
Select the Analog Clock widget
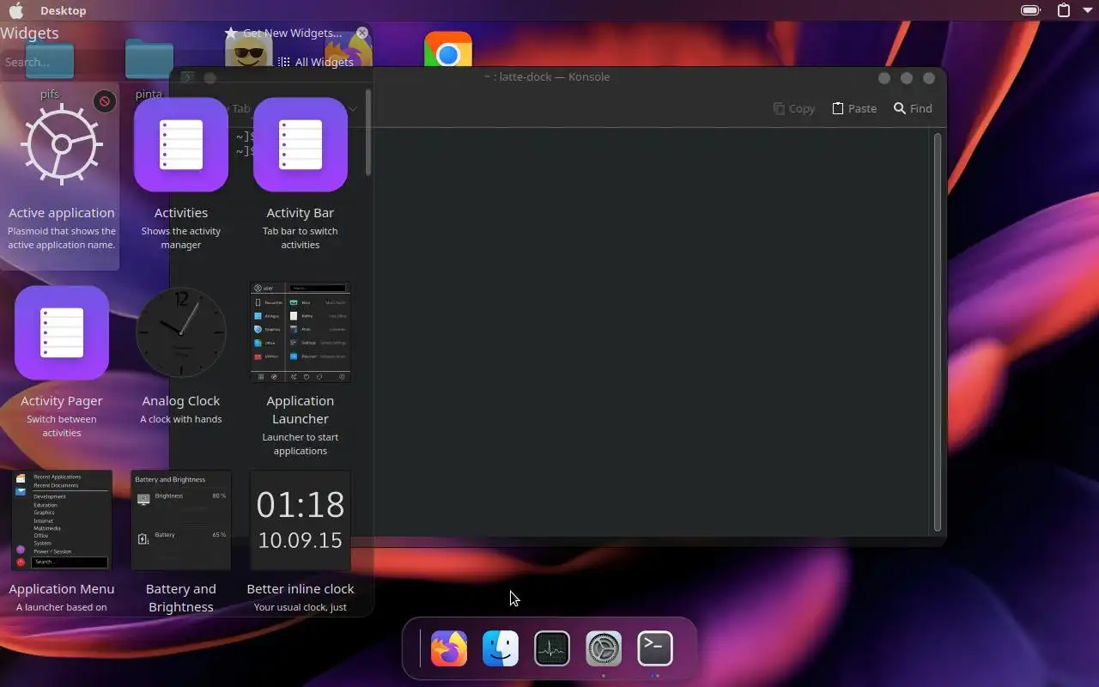tap(180, 364)
